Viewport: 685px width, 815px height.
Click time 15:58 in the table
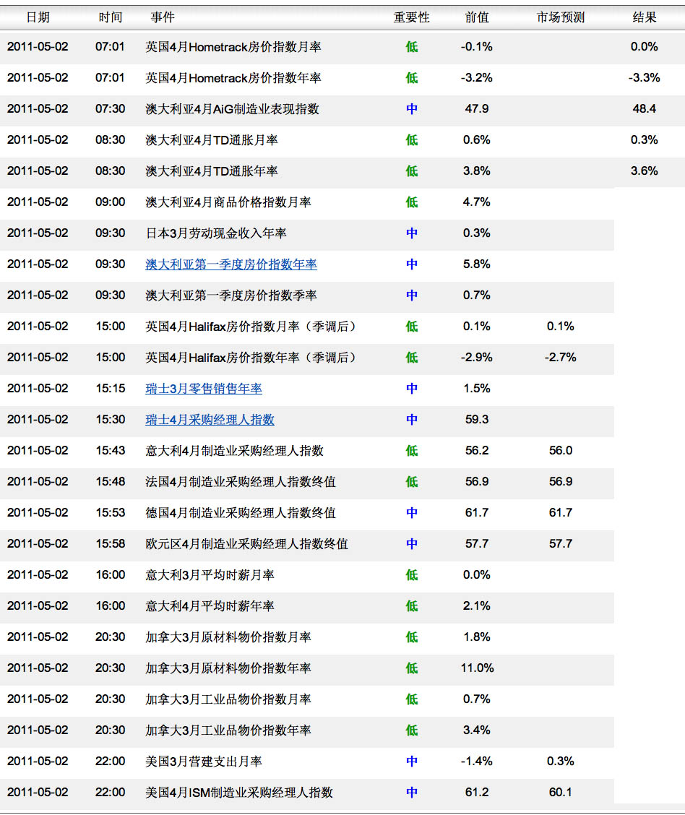click(x=110, y=544)
